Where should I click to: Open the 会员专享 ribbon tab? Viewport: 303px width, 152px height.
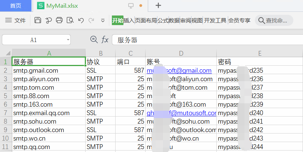pyautogui.click(x=239, y=20)
